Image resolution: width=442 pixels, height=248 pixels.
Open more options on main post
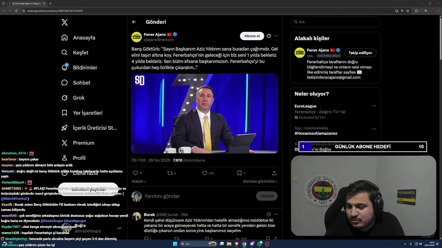tap(276, 36)
